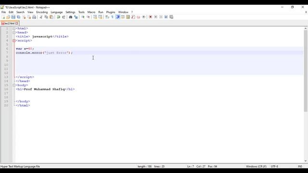Open the Tools menu
308x173 pixels.
[x=81, y=12]
